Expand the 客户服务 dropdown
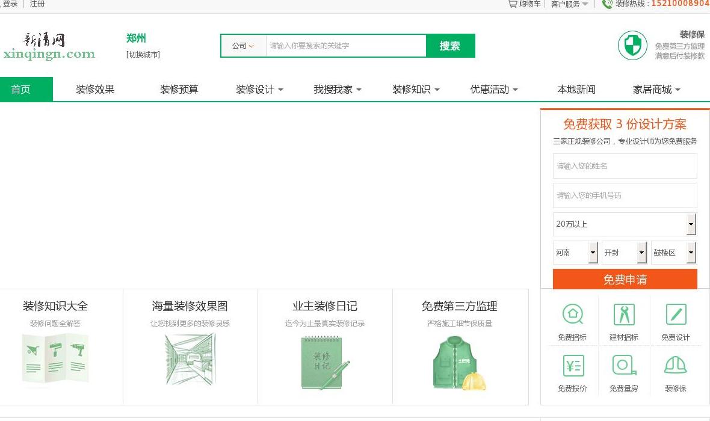The height and width of the screenshot is (421, 710). coord(569,4)
